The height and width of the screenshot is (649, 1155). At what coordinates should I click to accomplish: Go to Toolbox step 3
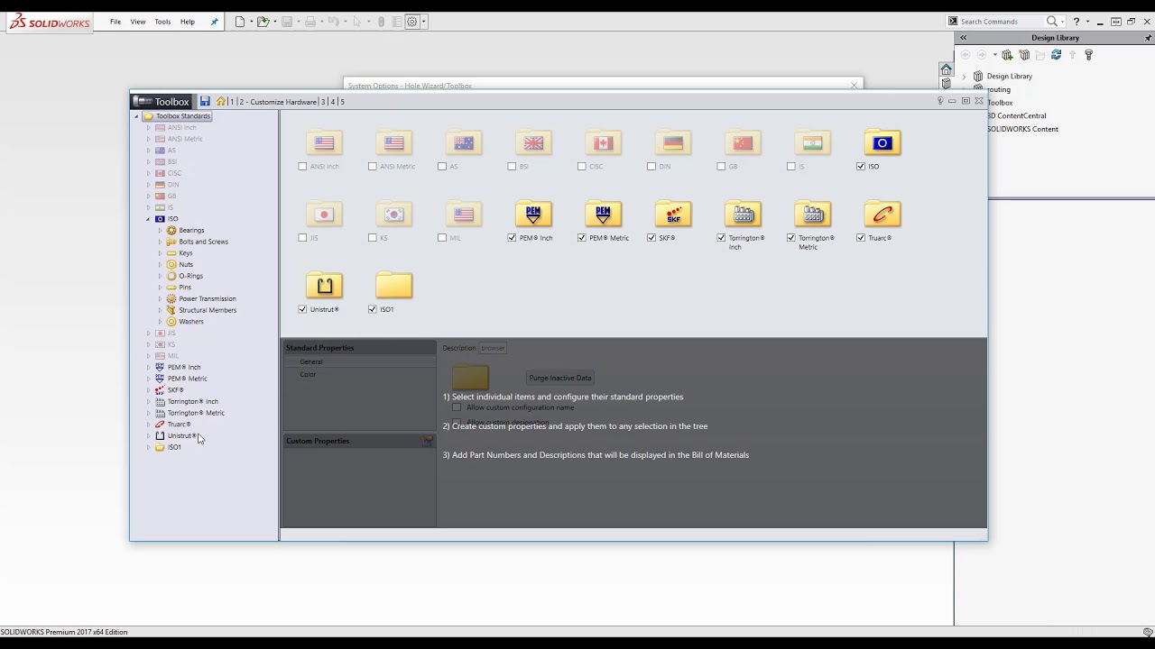[324, 102]
